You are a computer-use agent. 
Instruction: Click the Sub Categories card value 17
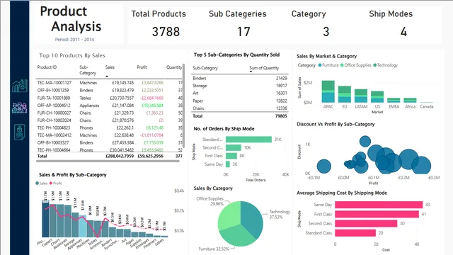click(x=243, y=32)
